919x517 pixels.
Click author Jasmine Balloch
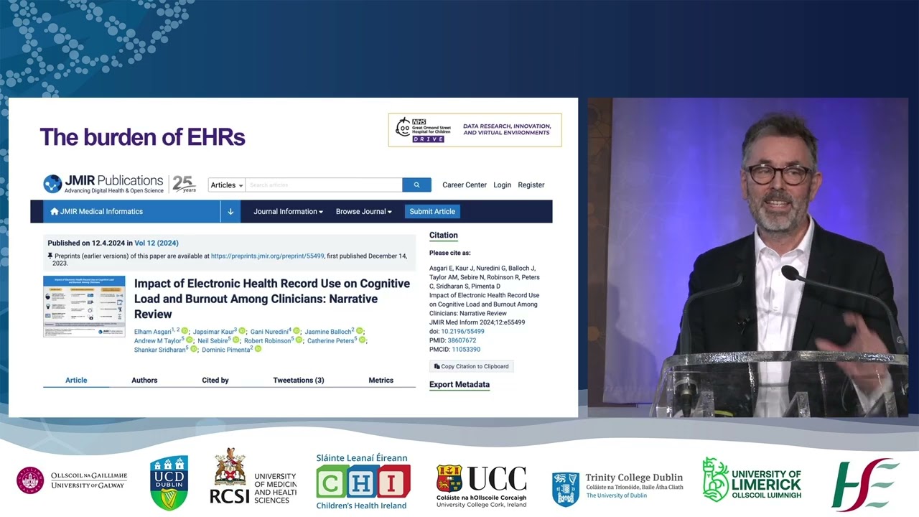pos(328,332)
